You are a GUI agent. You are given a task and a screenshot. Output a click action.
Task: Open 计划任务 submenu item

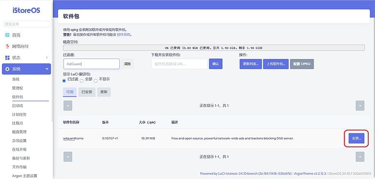pos(19,114)
